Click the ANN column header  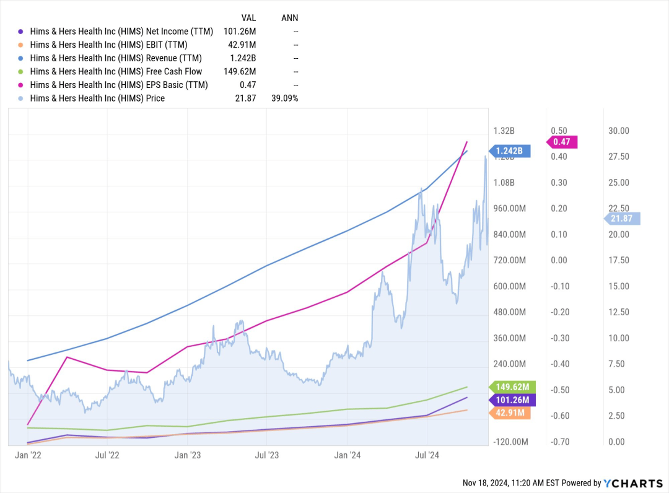pos(290,18)
